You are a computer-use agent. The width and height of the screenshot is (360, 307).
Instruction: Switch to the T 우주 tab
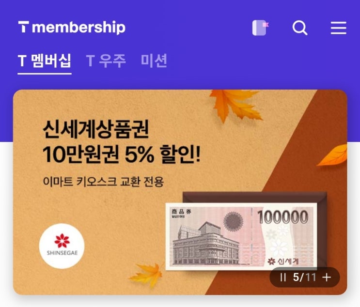[106, 61]
